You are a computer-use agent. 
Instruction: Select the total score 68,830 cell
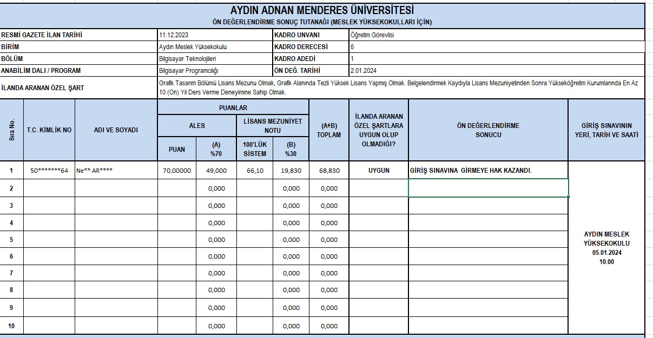pyautogui.click(x=329, y=171)
